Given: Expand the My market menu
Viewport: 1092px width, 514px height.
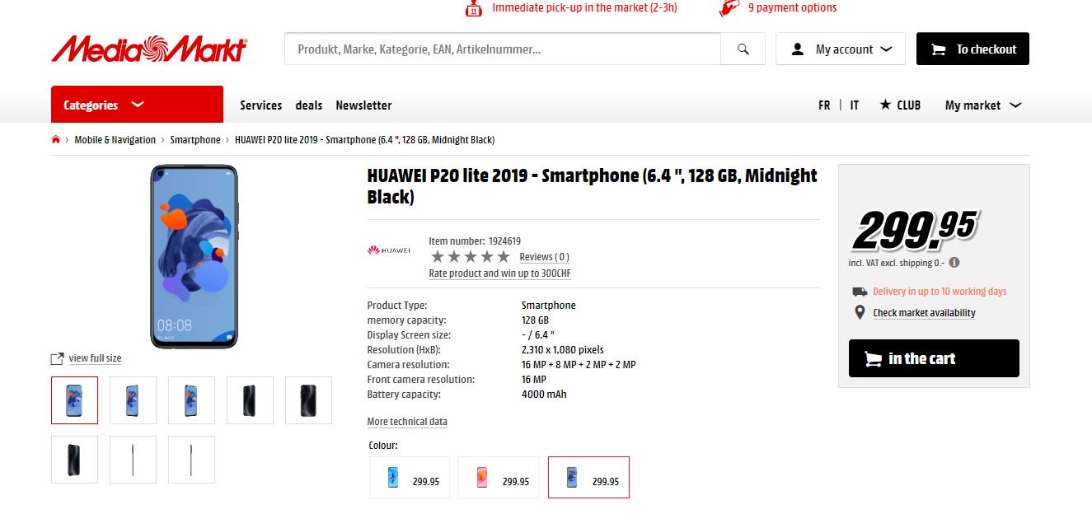Looking at the screenshot, I should click(982, 105).
